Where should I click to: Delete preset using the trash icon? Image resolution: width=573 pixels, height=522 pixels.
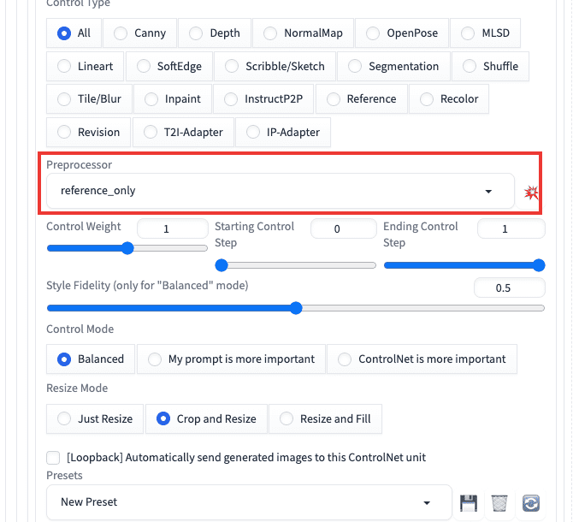click(x=499, y=503)
